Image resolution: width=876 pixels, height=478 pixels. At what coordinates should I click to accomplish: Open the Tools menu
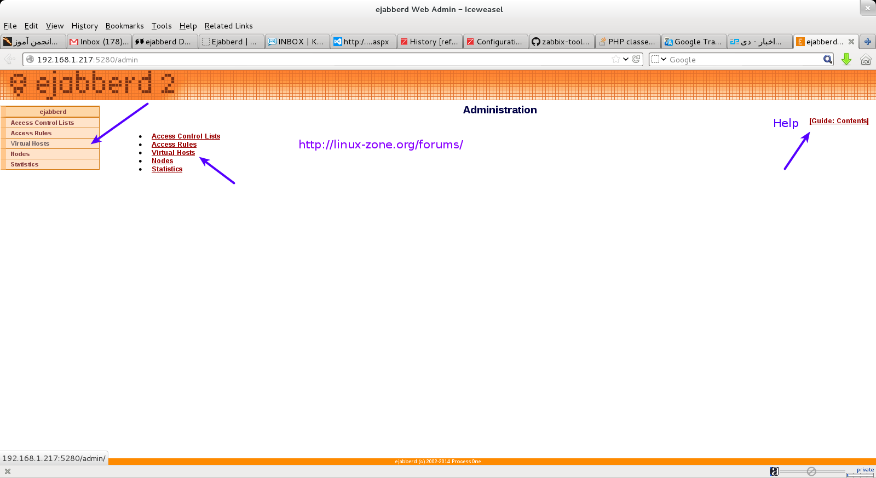coord(162,26)
